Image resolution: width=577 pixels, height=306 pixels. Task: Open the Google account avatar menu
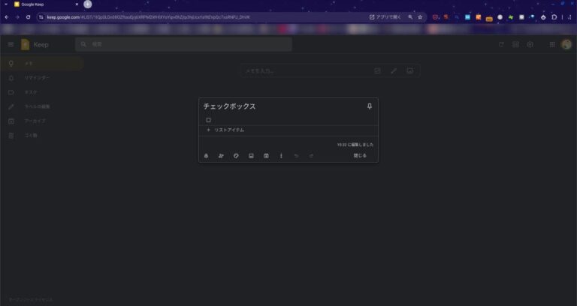point(566,44)
